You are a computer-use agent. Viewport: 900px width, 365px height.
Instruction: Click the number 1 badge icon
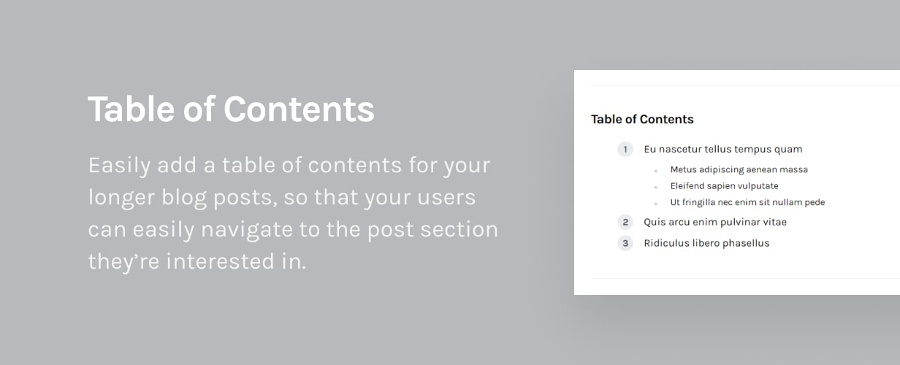click(625, 150)
